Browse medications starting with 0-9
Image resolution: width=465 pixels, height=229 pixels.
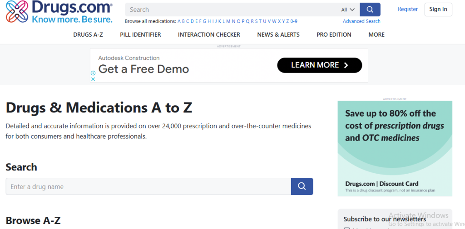(294, 21)
